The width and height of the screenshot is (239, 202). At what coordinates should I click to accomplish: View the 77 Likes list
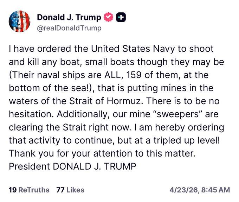[70, 190]
